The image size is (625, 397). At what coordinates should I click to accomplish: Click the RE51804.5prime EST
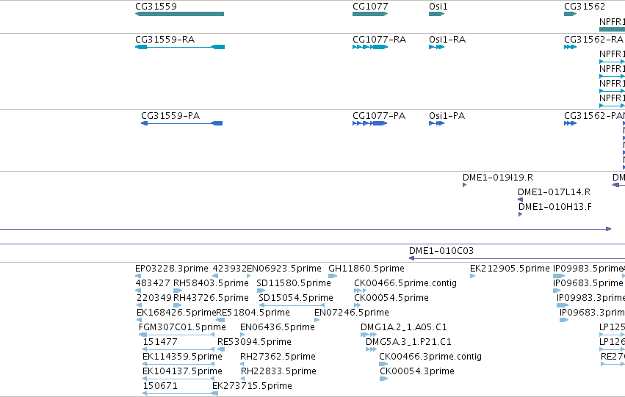point(220,320)
